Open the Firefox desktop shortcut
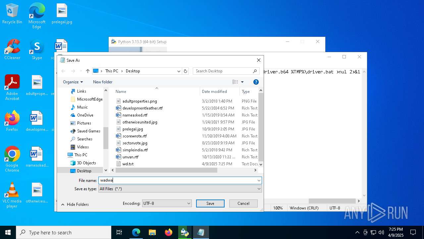Screen dimensions: 424x239 tap(12, 121)
